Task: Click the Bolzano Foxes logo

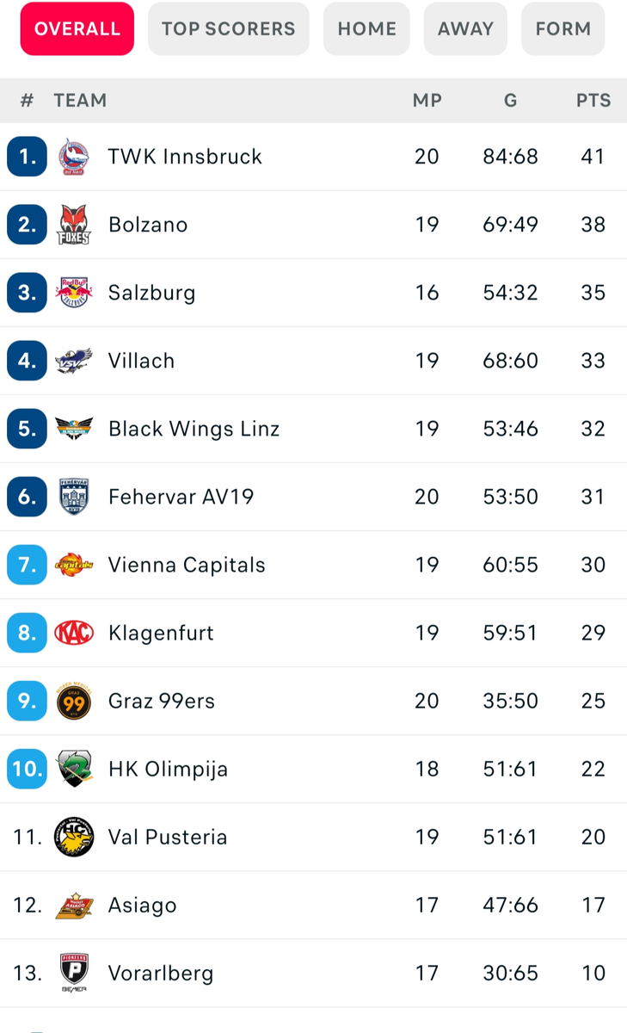Action: click(x=74, y=225)
